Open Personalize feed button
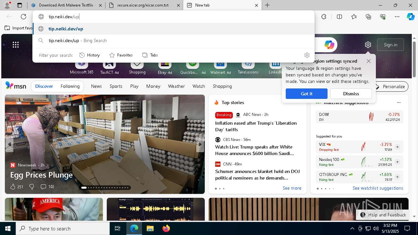This screenshot has width=418, height=235. [391, 86]
